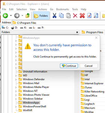105x113 pixels.
Task: Select the Google folder in file list
Action: point(87,71)
